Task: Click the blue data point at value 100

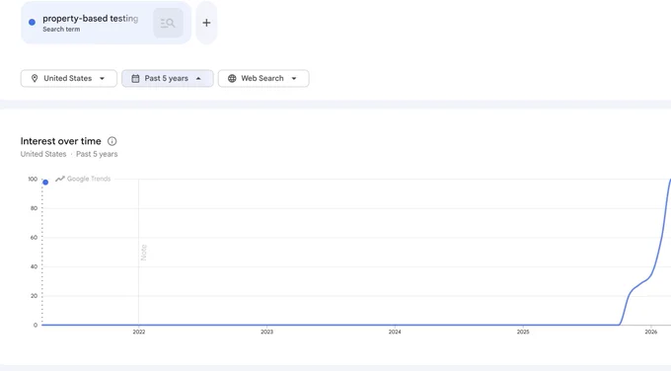Action: [x=45, y=183]
